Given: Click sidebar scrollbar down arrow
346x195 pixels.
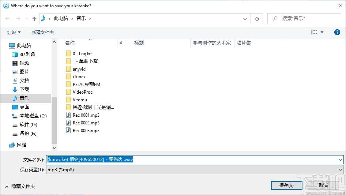Looking at the screenshot, I should (54, 148).
